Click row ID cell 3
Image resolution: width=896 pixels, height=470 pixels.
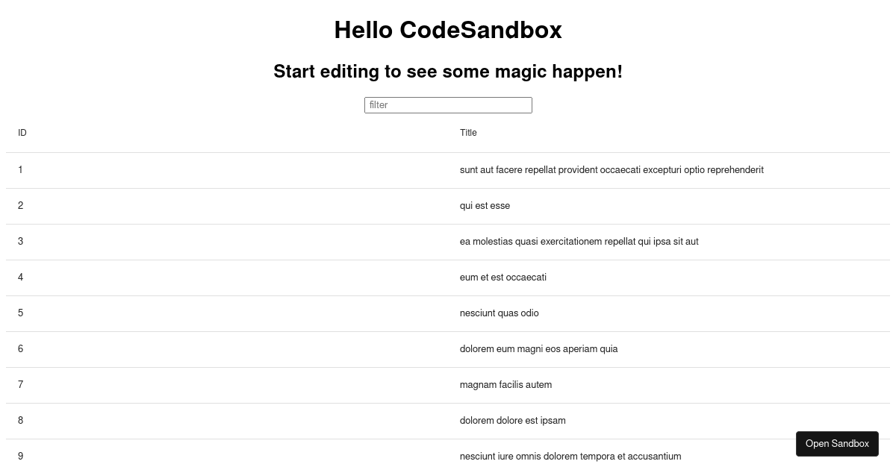point(227,242)
